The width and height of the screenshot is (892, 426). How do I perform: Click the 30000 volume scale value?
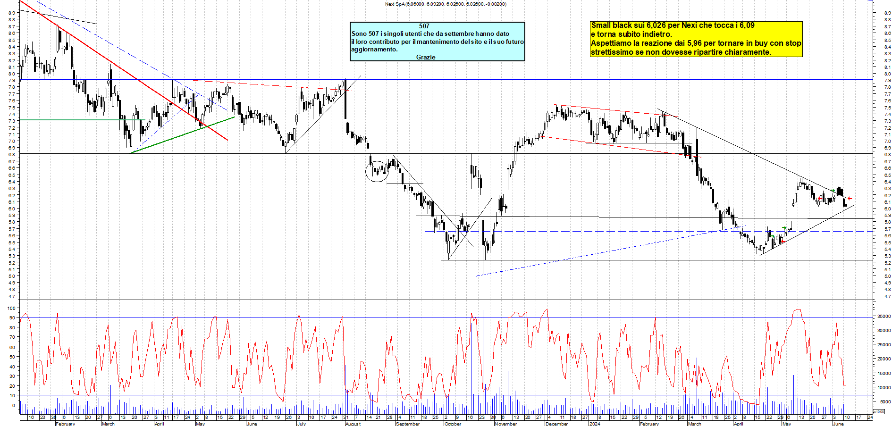[x=884, y=331]
